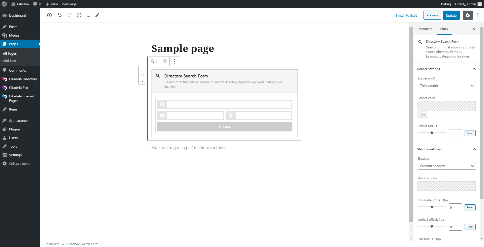Adjust the Vertical offset slider
The image size is (484, 247).
pyautogui.click(x=432, y=226)
